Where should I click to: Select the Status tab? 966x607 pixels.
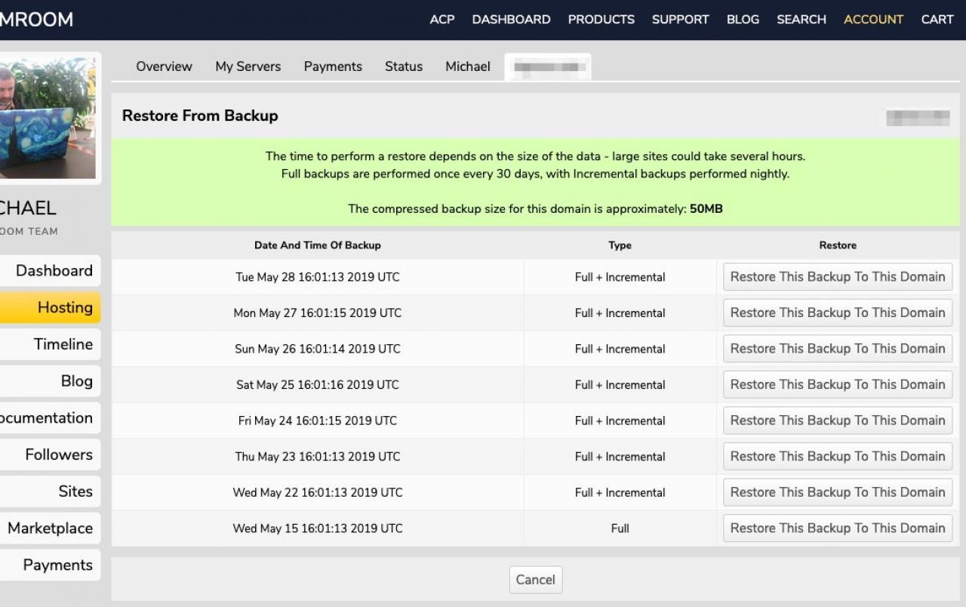point(403,66)
